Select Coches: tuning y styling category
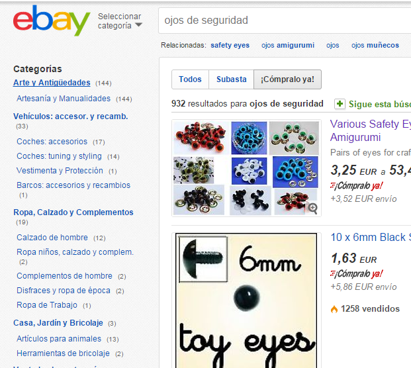This screenshot has height=368, width=411. 59,156
